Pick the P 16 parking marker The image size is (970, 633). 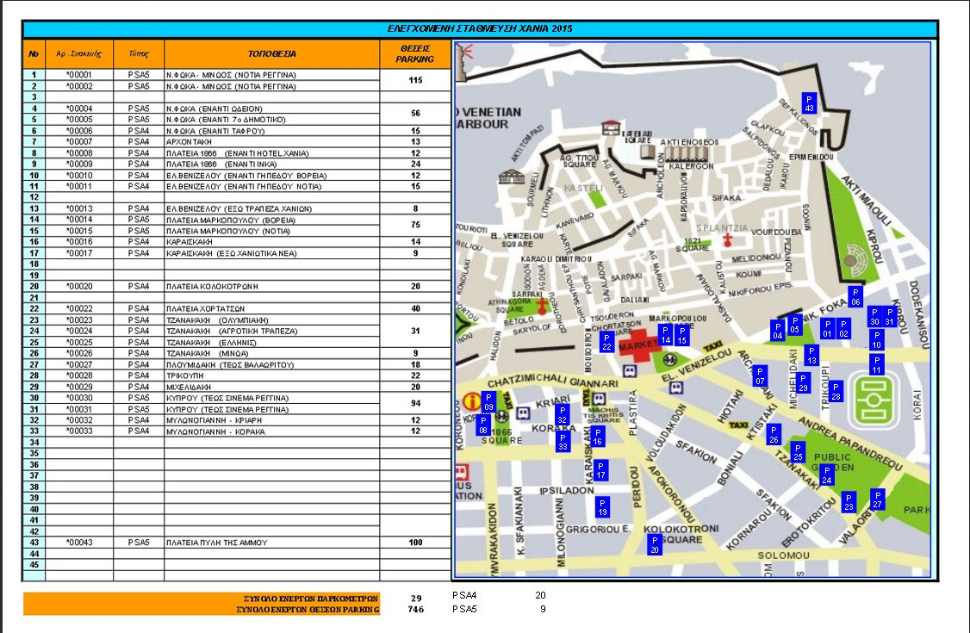point(598,436)
